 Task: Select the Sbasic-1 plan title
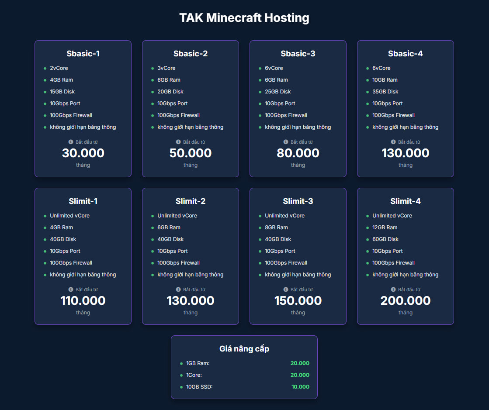tap(83, 54)
